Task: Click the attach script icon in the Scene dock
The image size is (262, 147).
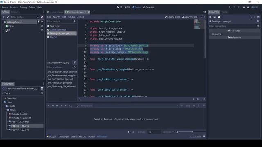Action: 42,17
